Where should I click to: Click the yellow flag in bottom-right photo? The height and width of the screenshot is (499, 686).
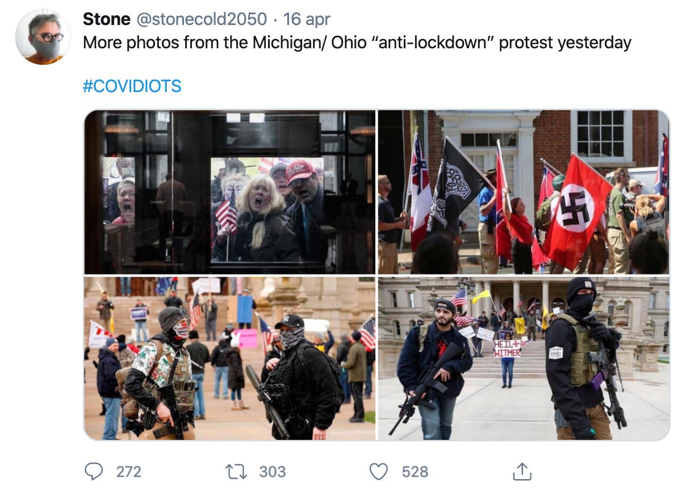click(481, 297)
